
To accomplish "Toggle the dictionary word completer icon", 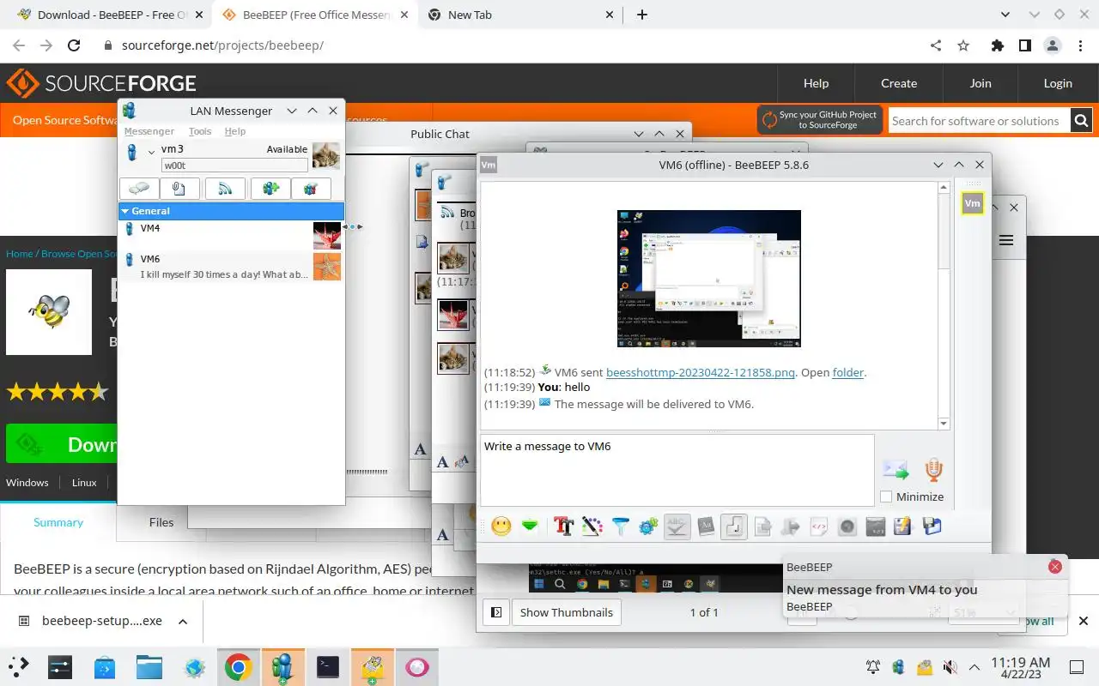I will (706, 527).
